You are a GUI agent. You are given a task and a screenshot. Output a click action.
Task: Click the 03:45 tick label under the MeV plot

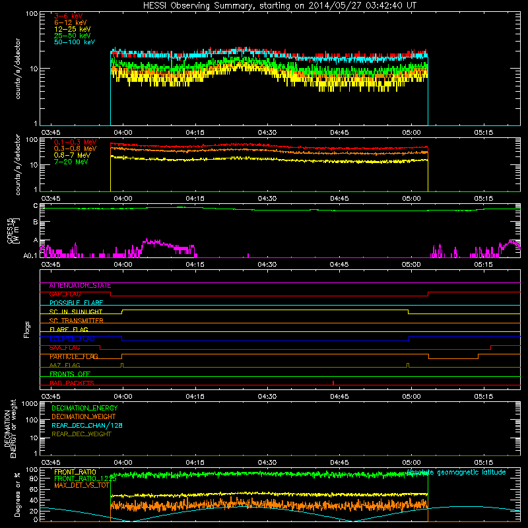pyautogui.click(x=51, y=199)
